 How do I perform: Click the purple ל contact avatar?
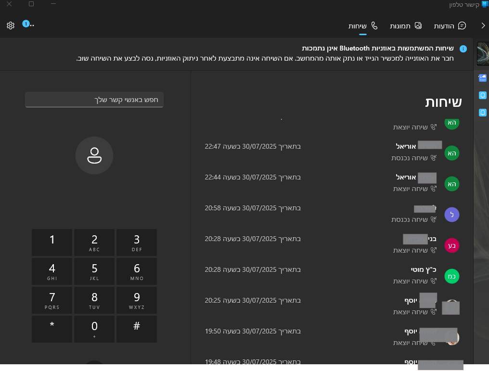(x=451, y=215)
